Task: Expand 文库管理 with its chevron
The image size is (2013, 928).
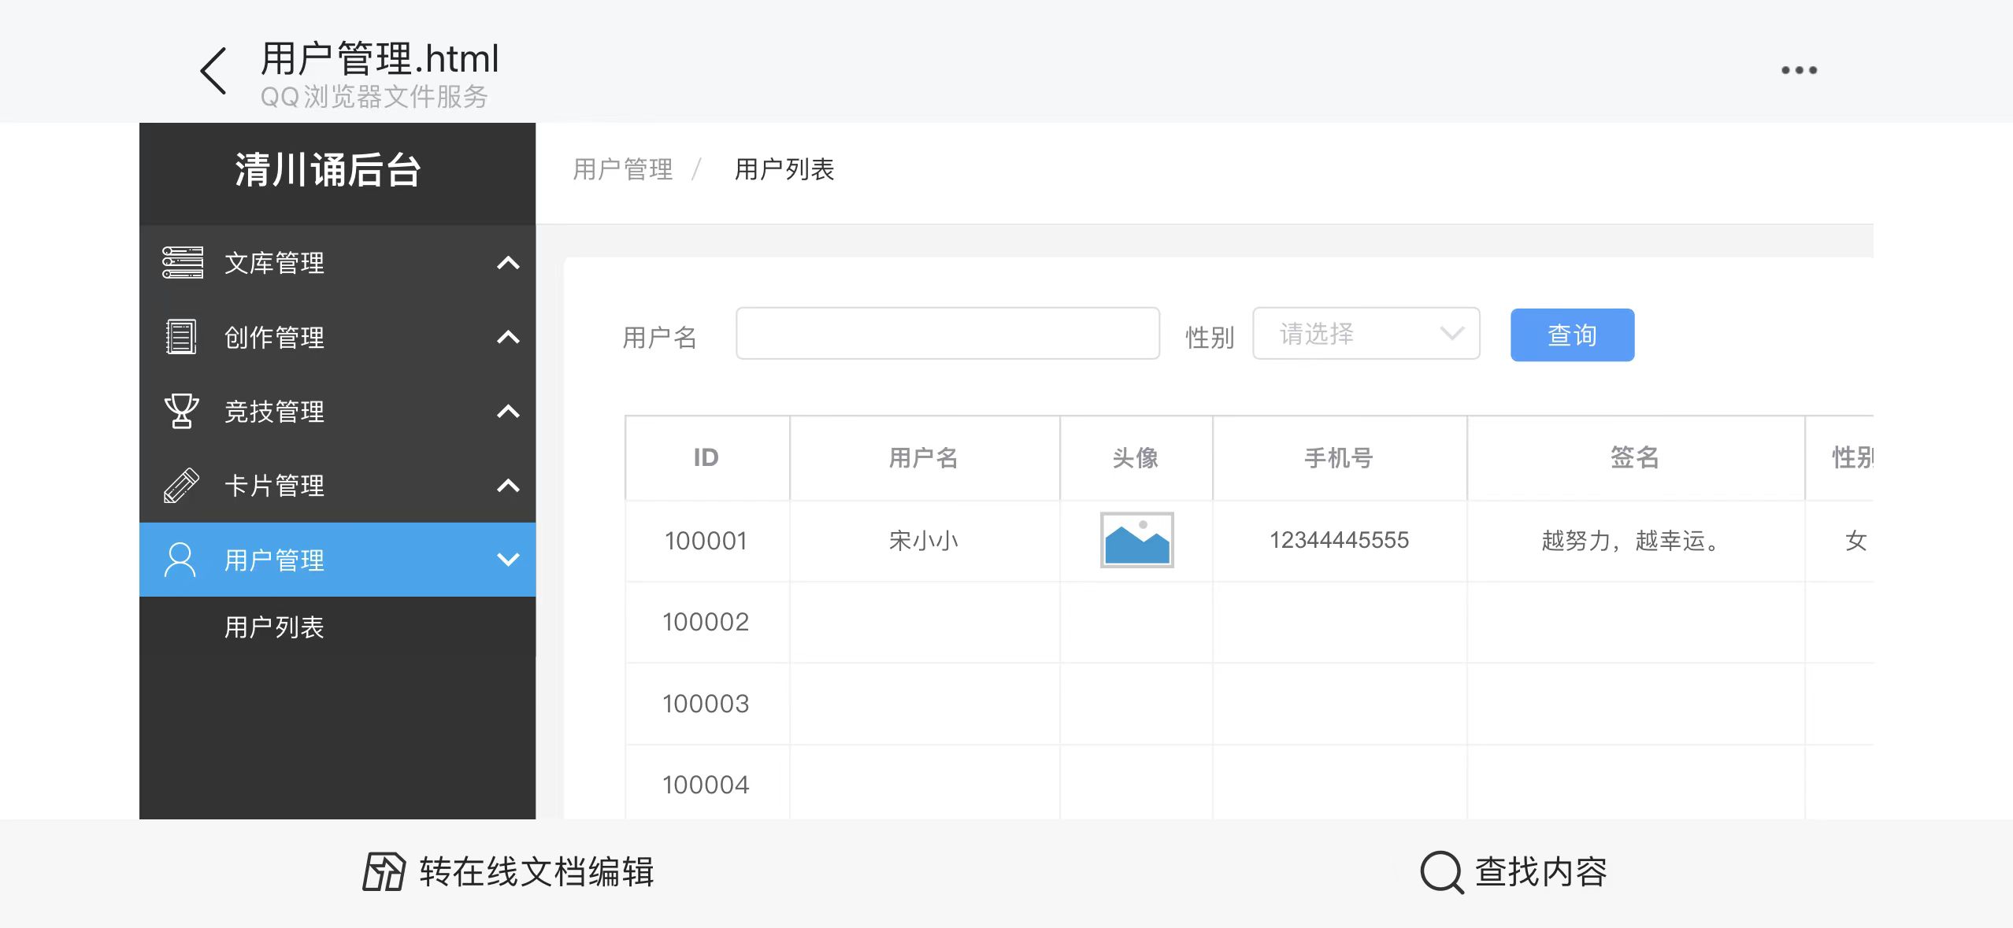Action: pyautogui.click(x=509, y=263)
